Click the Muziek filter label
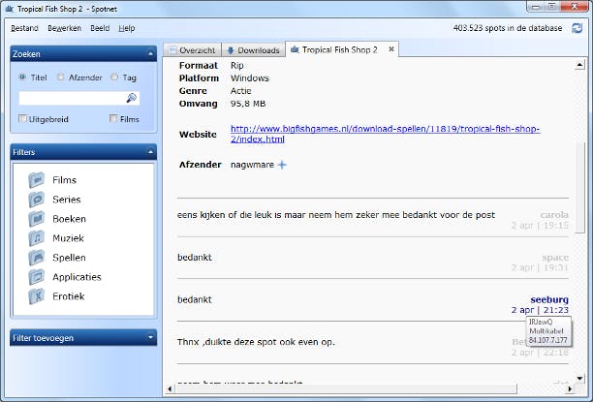Screen dimensions: 593x402 pyautogui.click(x=68, y=238)
